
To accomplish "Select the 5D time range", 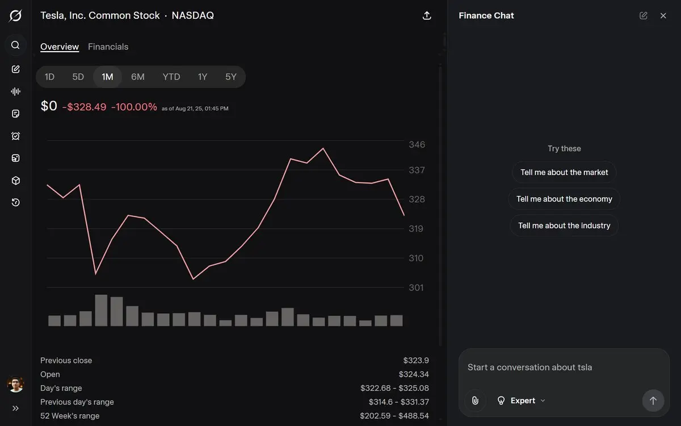I will click(78, 77).
